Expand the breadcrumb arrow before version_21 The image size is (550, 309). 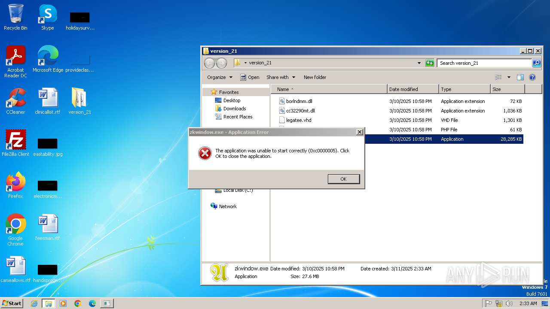[245, 63]
